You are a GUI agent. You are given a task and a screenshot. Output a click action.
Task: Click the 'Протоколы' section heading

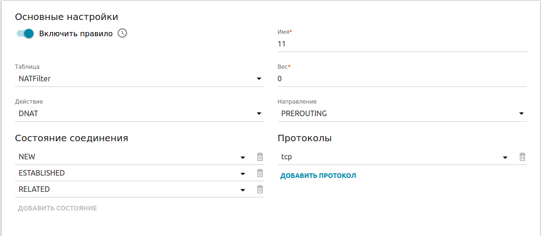305,138
